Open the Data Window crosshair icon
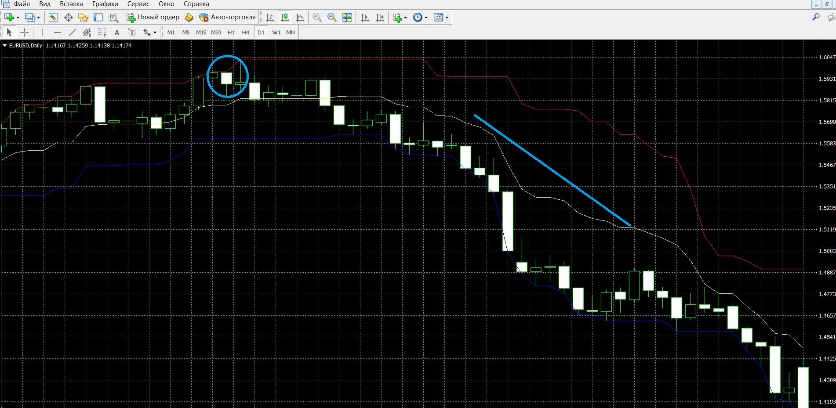The width and height of the screenshot is (836, 408). pyautogui.click(x=68, y=17)
